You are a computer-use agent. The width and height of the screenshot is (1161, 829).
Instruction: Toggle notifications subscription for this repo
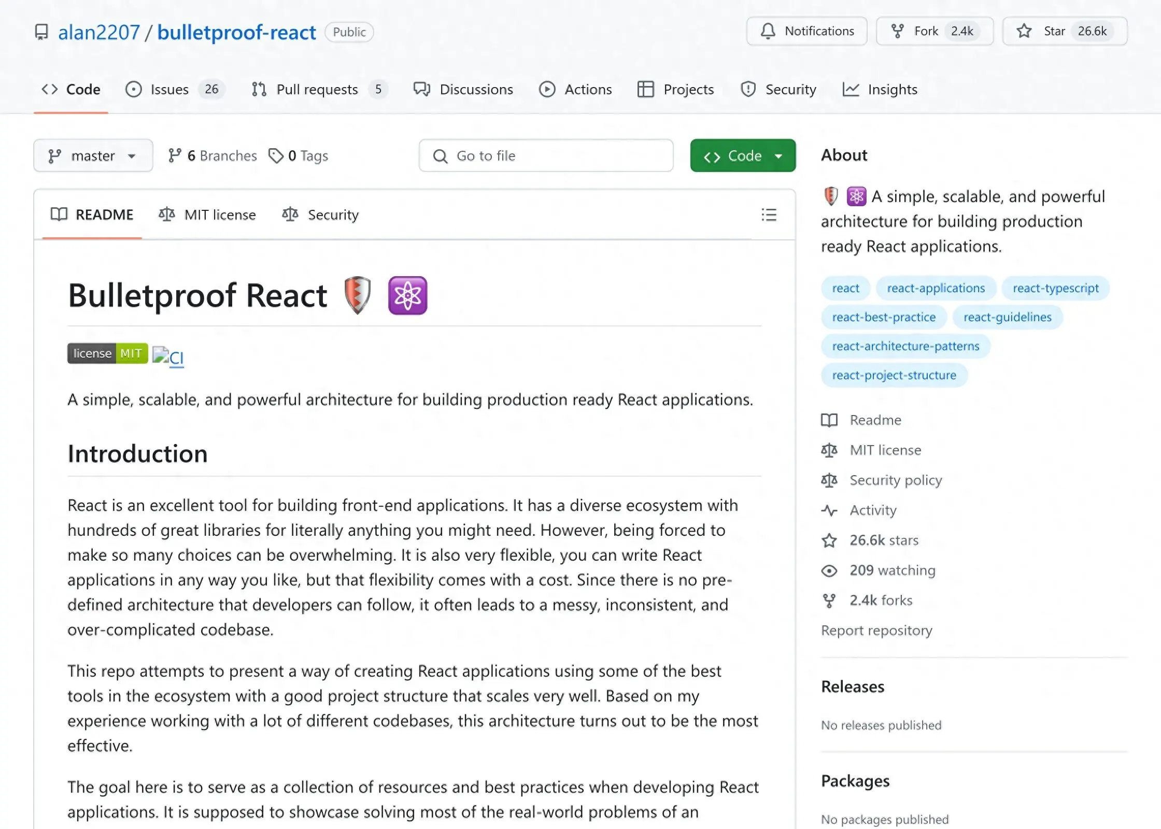(x=806, y=31)
